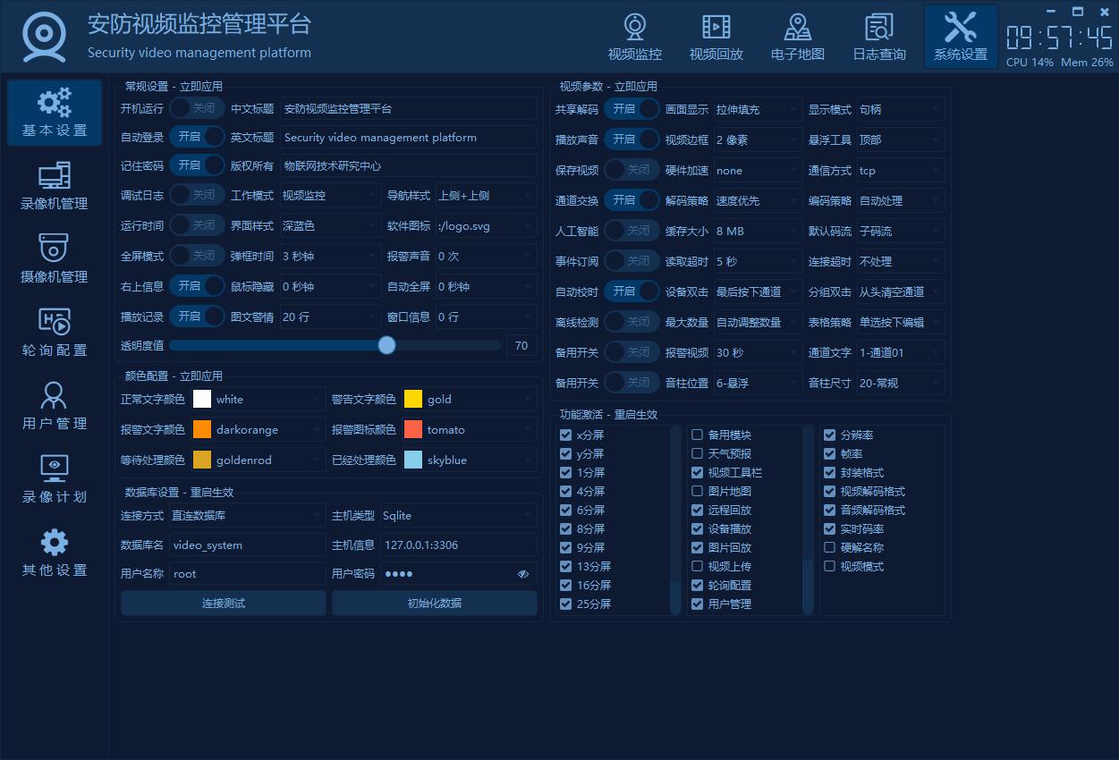Uncheck the 分辨率 checkbox

tap(830, 435)
